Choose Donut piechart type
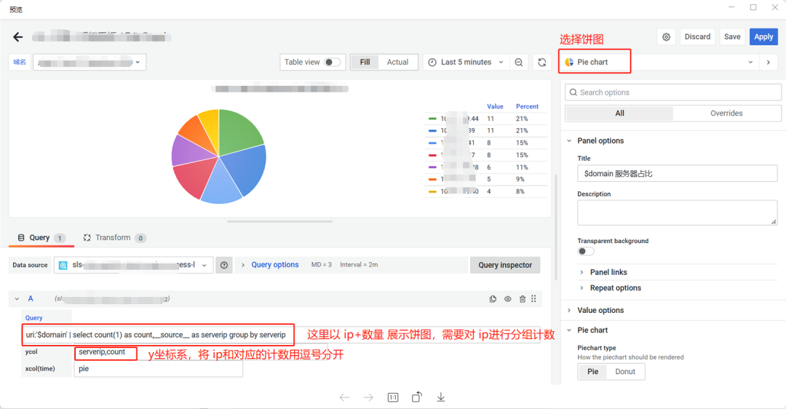786x409 pixels. click(x=625, y=371)
